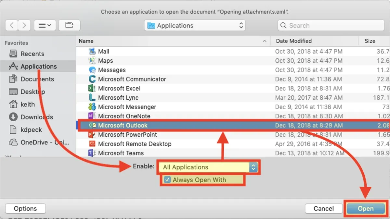Click the Microsoft Remote Desktop icon
390x219 pixels.
click(92, 144)
